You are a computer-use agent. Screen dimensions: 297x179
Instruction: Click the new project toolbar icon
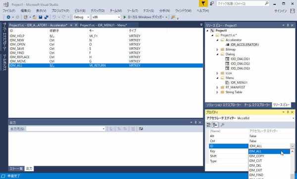click(26, 17)
